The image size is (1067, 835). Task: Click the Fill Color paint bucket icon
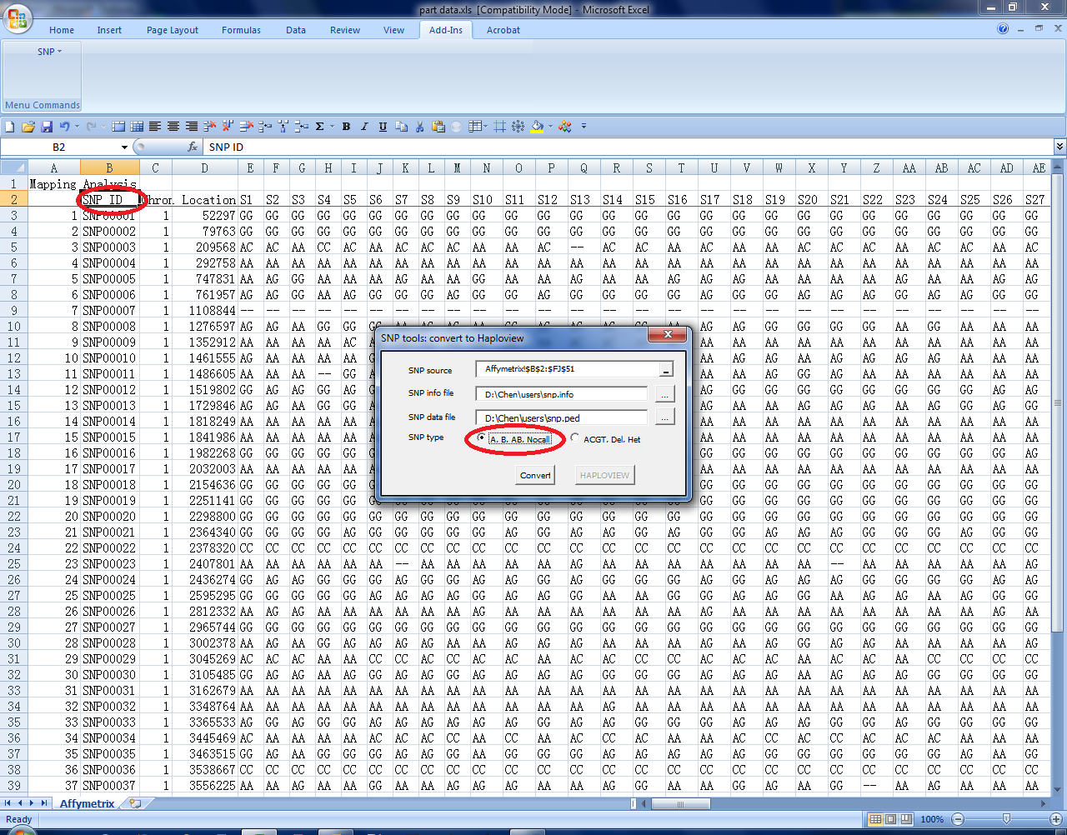[x=537, y=127]
